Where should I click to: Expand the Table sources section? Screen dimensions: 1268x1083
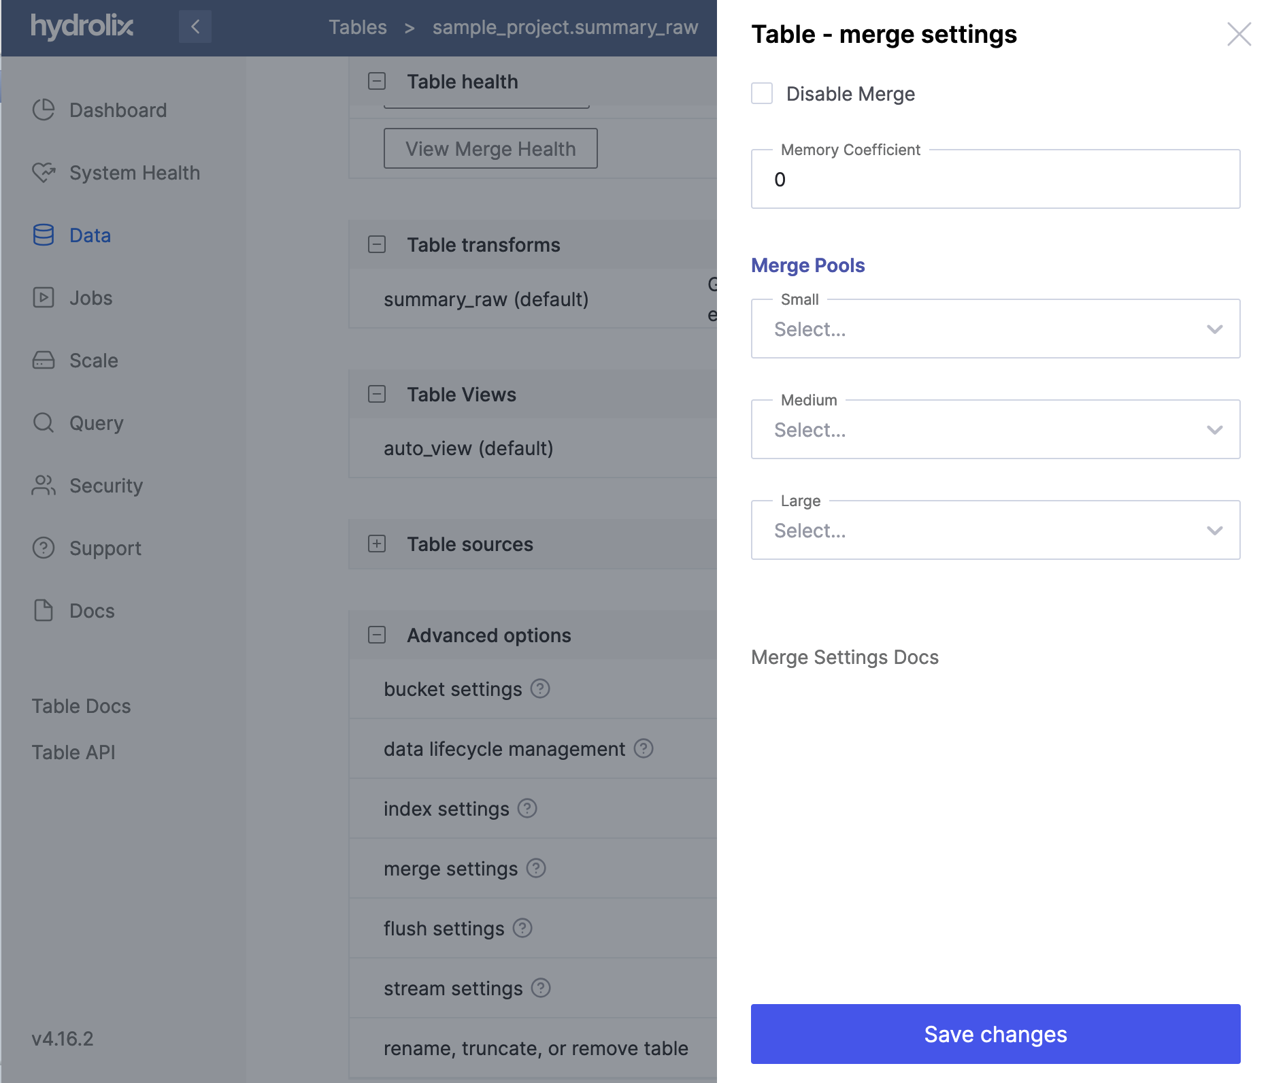(x=377, y=544)
